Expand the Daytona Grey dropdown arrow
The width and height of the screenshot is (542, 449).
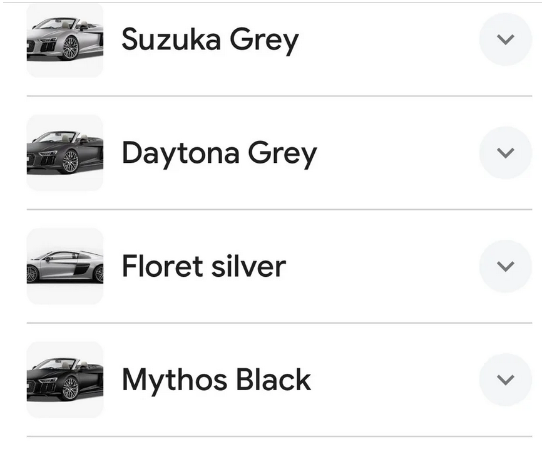point(505,153)
